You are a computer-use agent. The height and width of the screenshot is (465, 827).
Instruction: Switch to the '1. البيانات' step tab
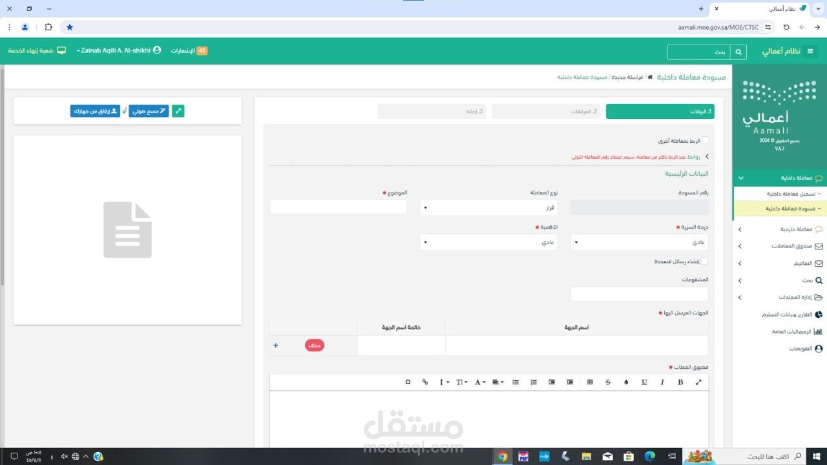660,112
